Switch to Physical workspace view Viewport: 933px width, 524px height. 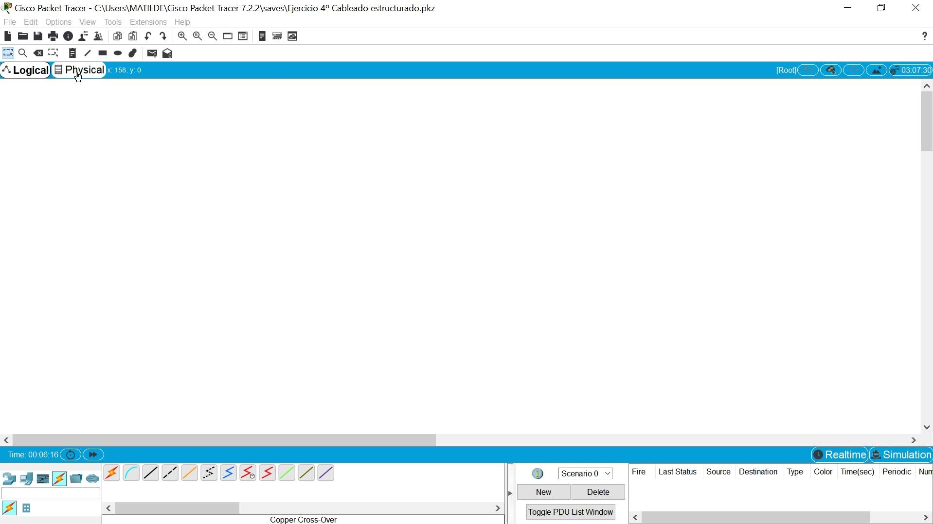pyautogui.click(x=79, y=70)
